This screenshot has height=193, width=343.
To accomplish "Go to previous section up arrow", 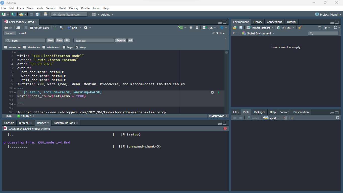I will coord(191,28).
